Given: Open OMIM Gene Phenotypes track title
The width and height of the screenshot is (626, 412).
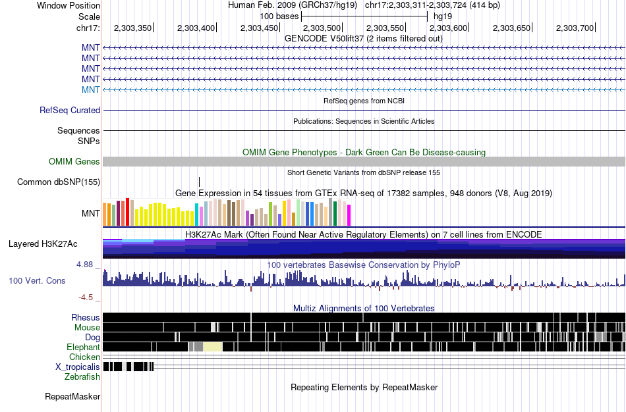Looking at the screenshot, I should [364, 152].
